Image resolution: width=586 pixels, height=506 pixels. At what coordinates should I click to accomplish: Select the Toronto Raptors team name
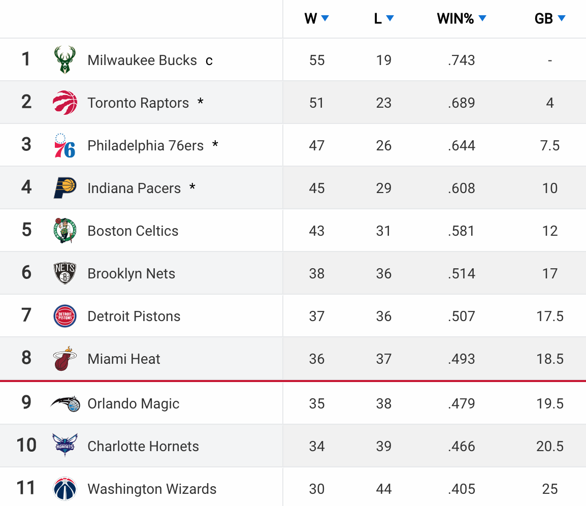coord(138,103)
